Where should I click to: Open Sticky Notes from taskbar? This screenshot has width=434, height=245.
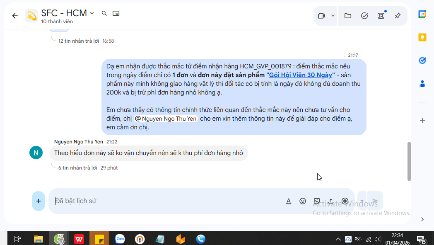tap(99, 239)
